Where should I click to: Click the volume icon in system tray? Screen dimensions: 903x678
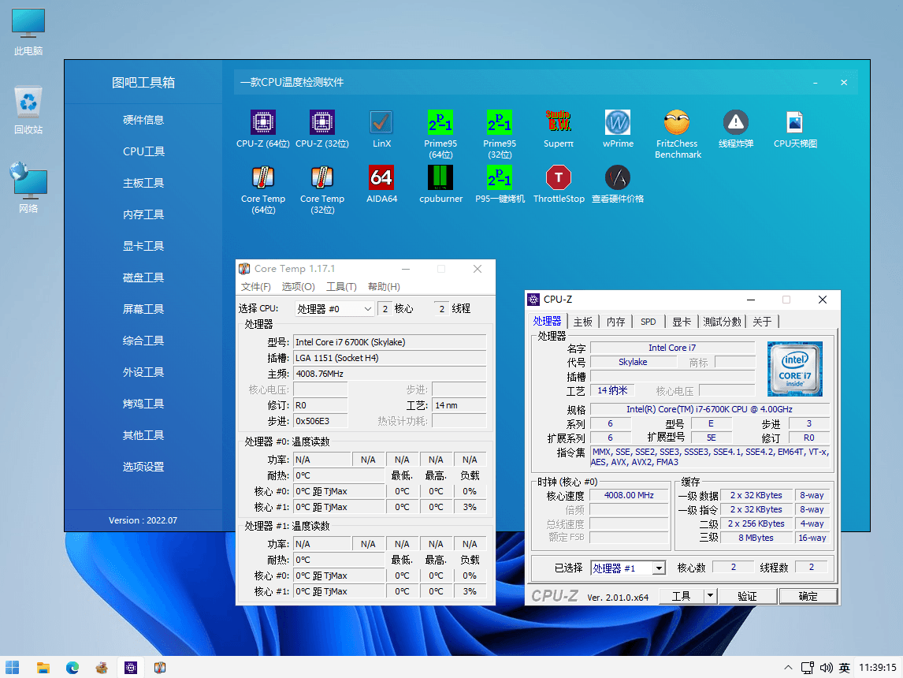pos(827,668)
